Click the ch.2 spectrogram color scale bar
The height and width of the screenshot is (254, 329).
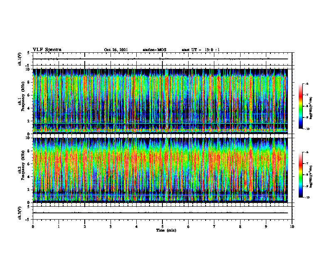(x=300, y=175)
